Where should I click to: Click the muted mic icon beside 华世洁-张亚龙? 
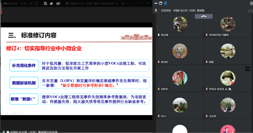(x=207, y=89)
